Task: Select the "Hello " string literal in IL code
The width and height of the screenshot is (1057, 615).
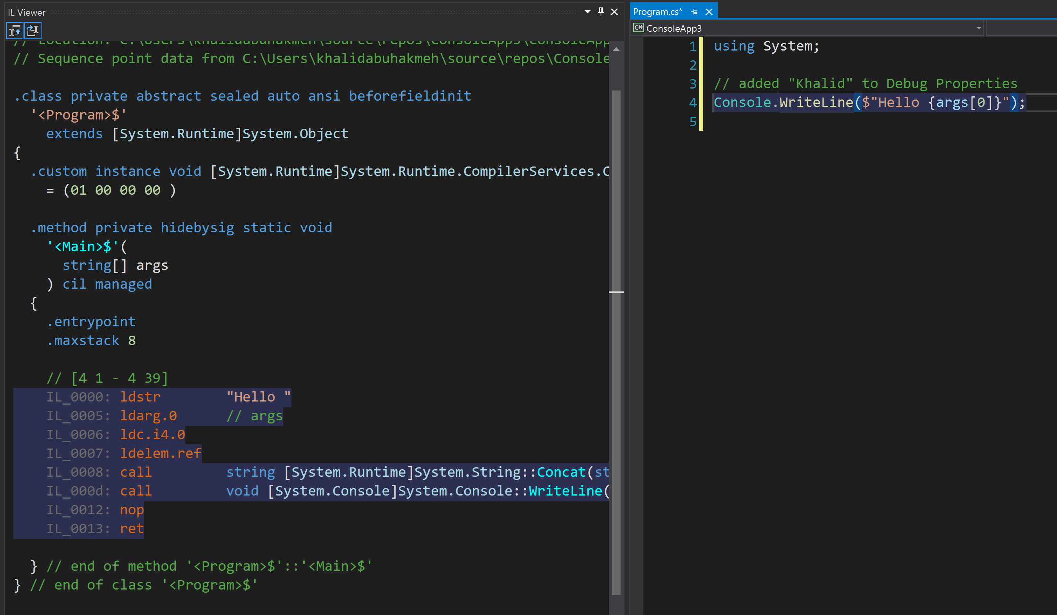Action: [258, 396]
